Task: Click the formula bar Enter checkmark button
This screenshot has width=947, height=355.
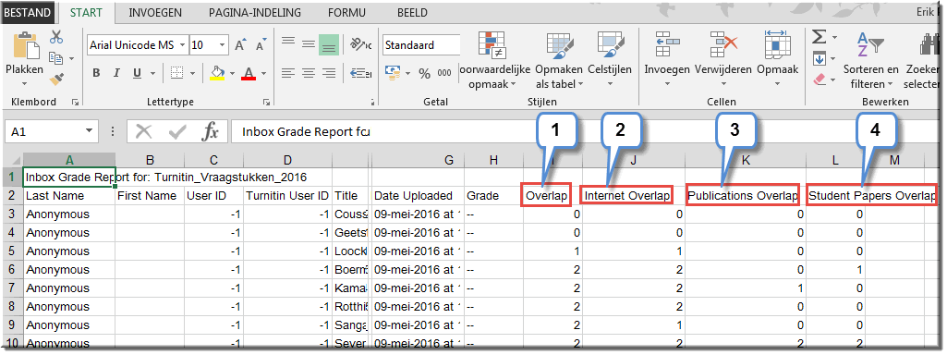Action: pyautogui.click(x=177, y=130)
